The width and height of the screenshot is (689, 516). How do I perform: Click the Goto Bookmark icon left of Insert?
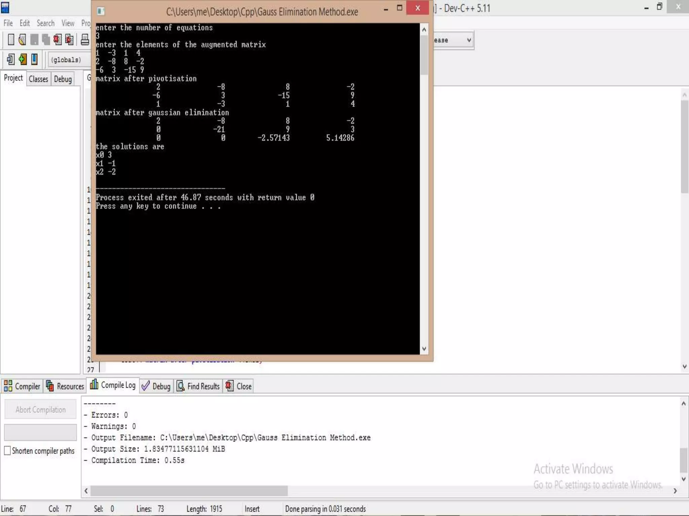[10, 59]
